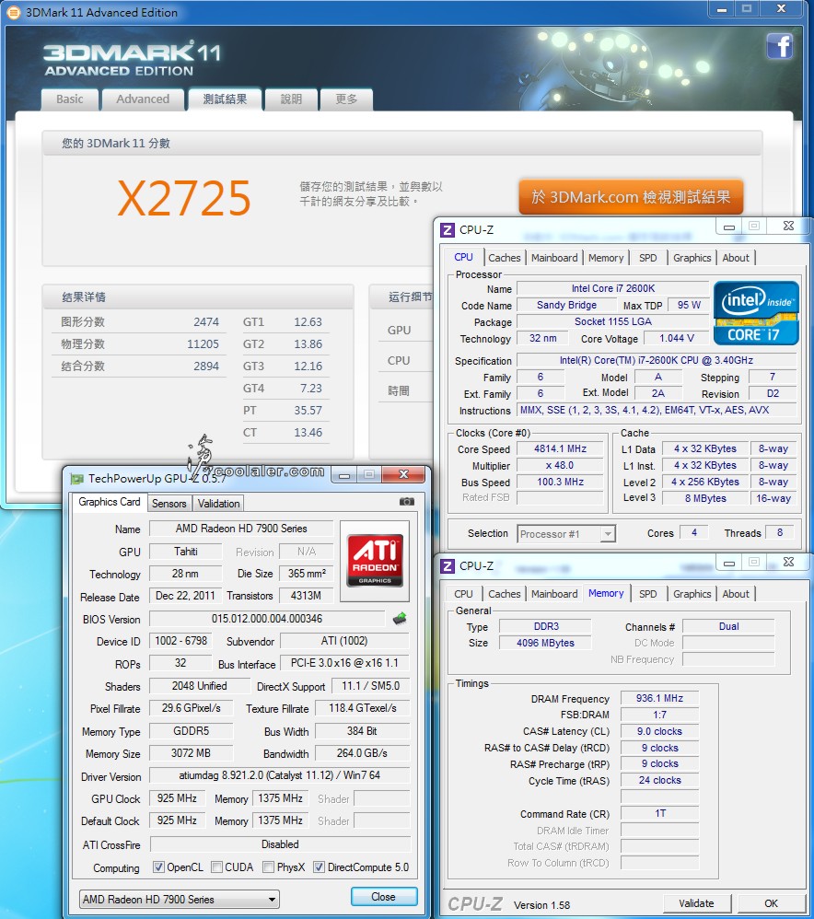Click the CPU-Z processor Name field
The height and width of the screenshot is (919, 814).
click(613, 288)
